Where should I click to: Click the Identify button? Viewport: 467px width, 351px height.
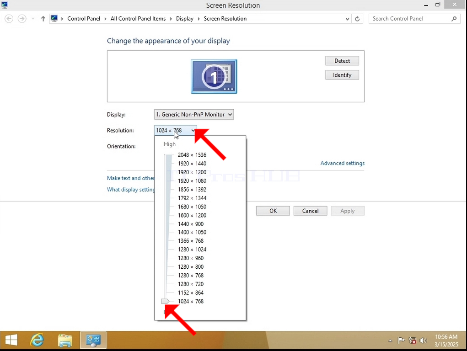click(x=342, y=75)
